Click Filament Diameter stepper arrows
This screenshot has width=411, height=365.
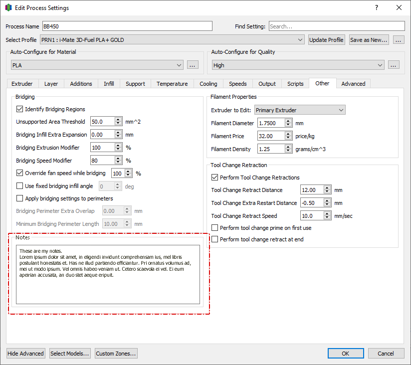pyautogui.click(x=288, y=123)
